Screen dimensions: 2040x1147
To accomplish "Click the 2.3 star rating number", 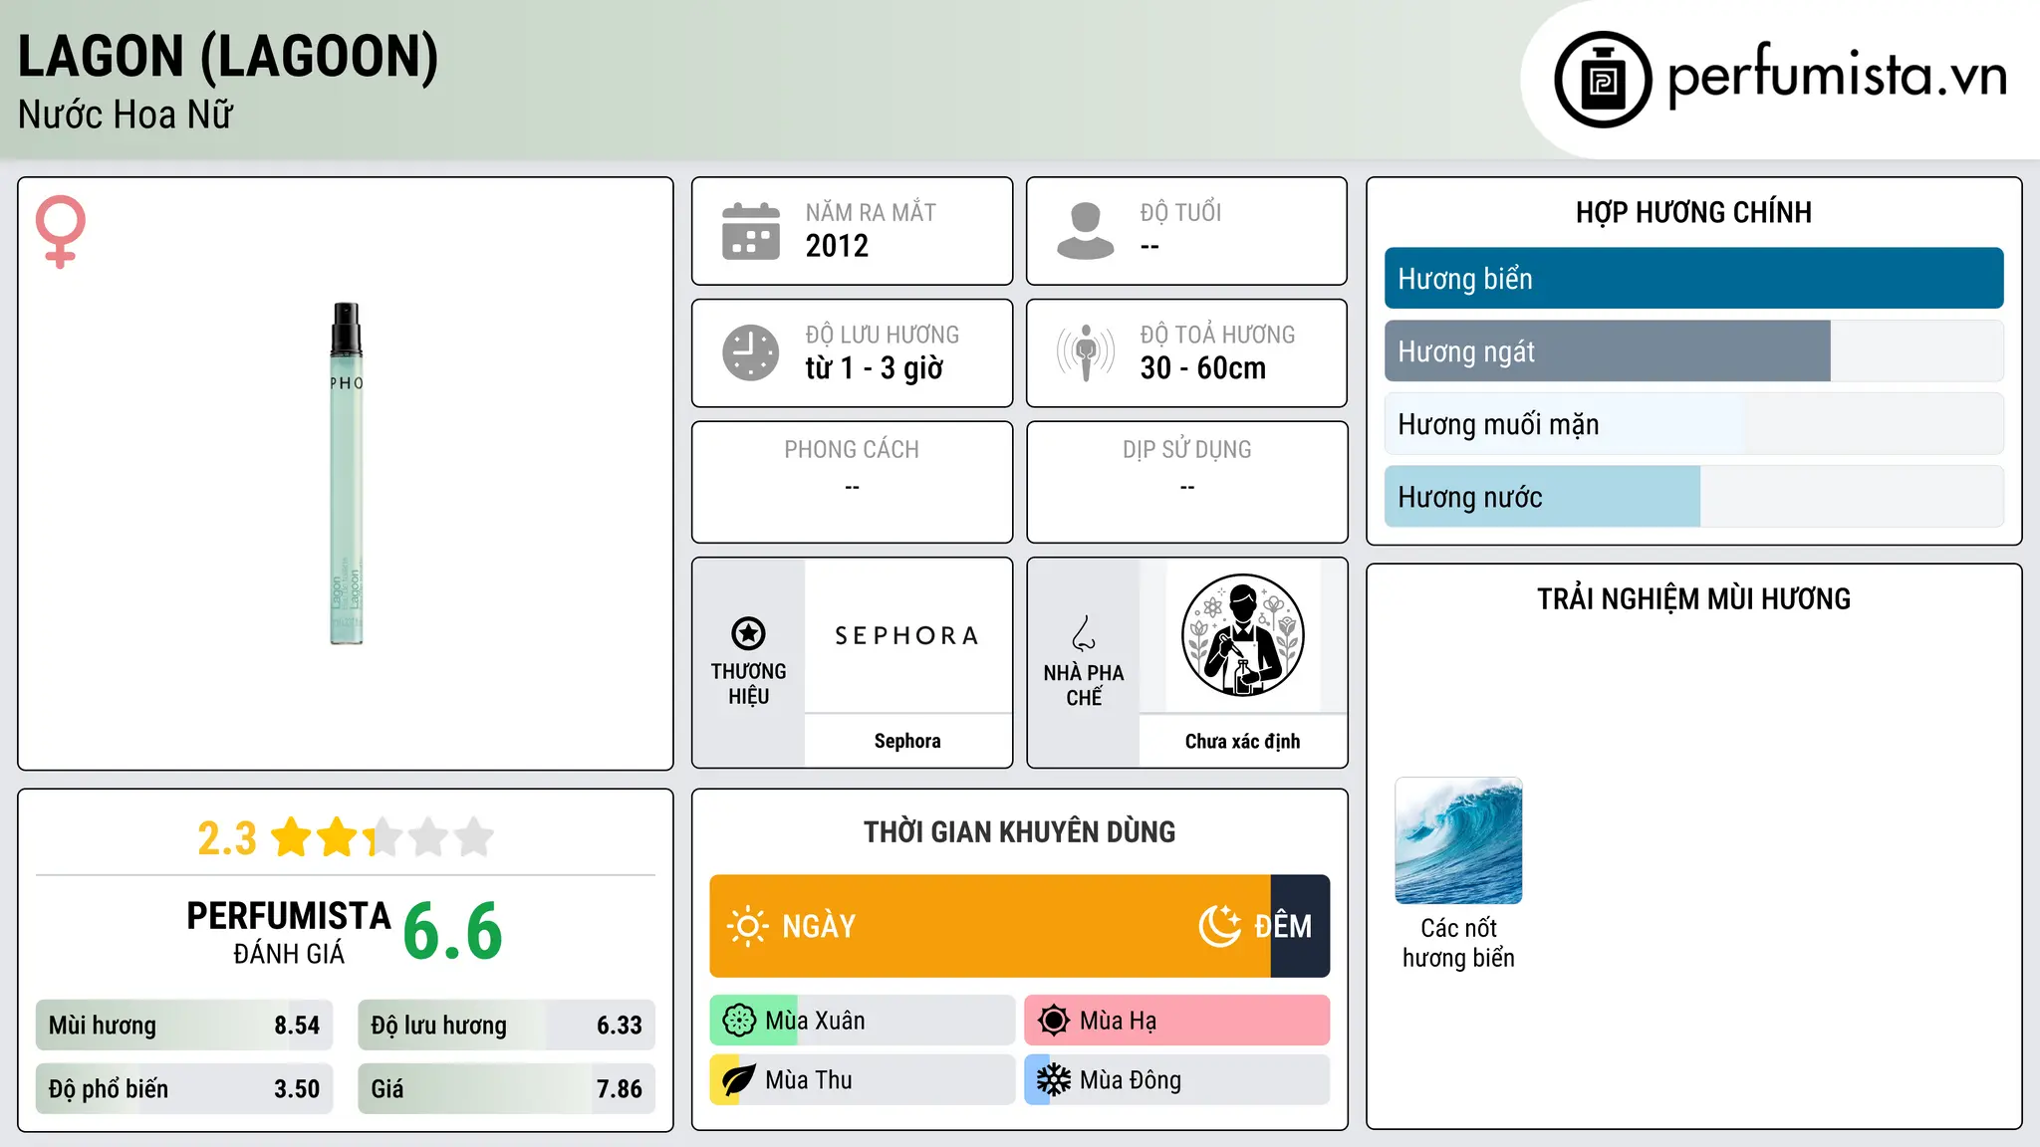I will click(x=227, y=838).
